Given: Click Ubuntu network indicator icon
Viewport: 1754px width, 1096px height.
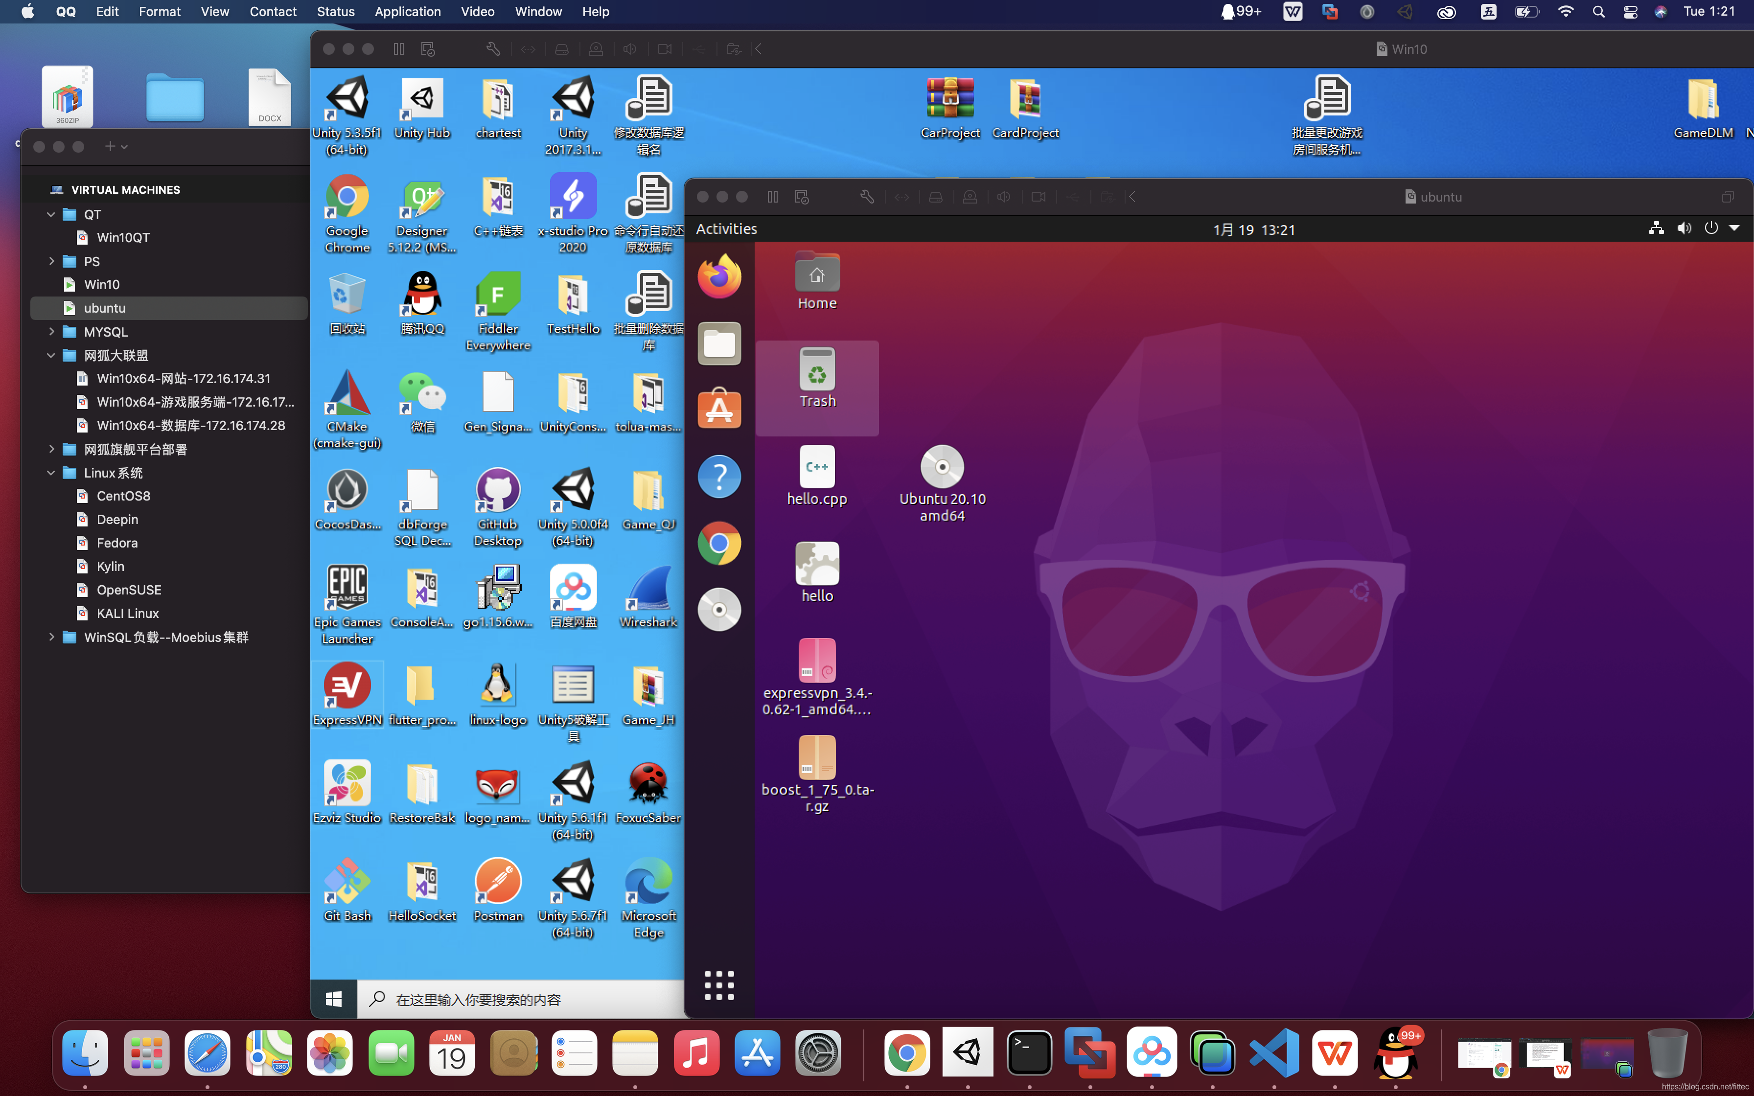Looking at the screenshot, I should pos(1656,228).
